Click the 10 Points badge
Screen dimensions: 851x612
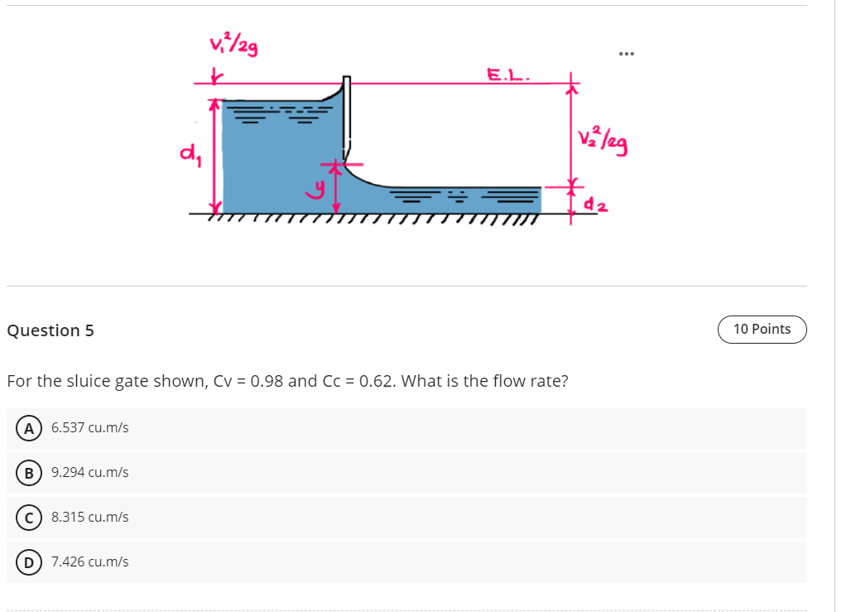[762, 329]
